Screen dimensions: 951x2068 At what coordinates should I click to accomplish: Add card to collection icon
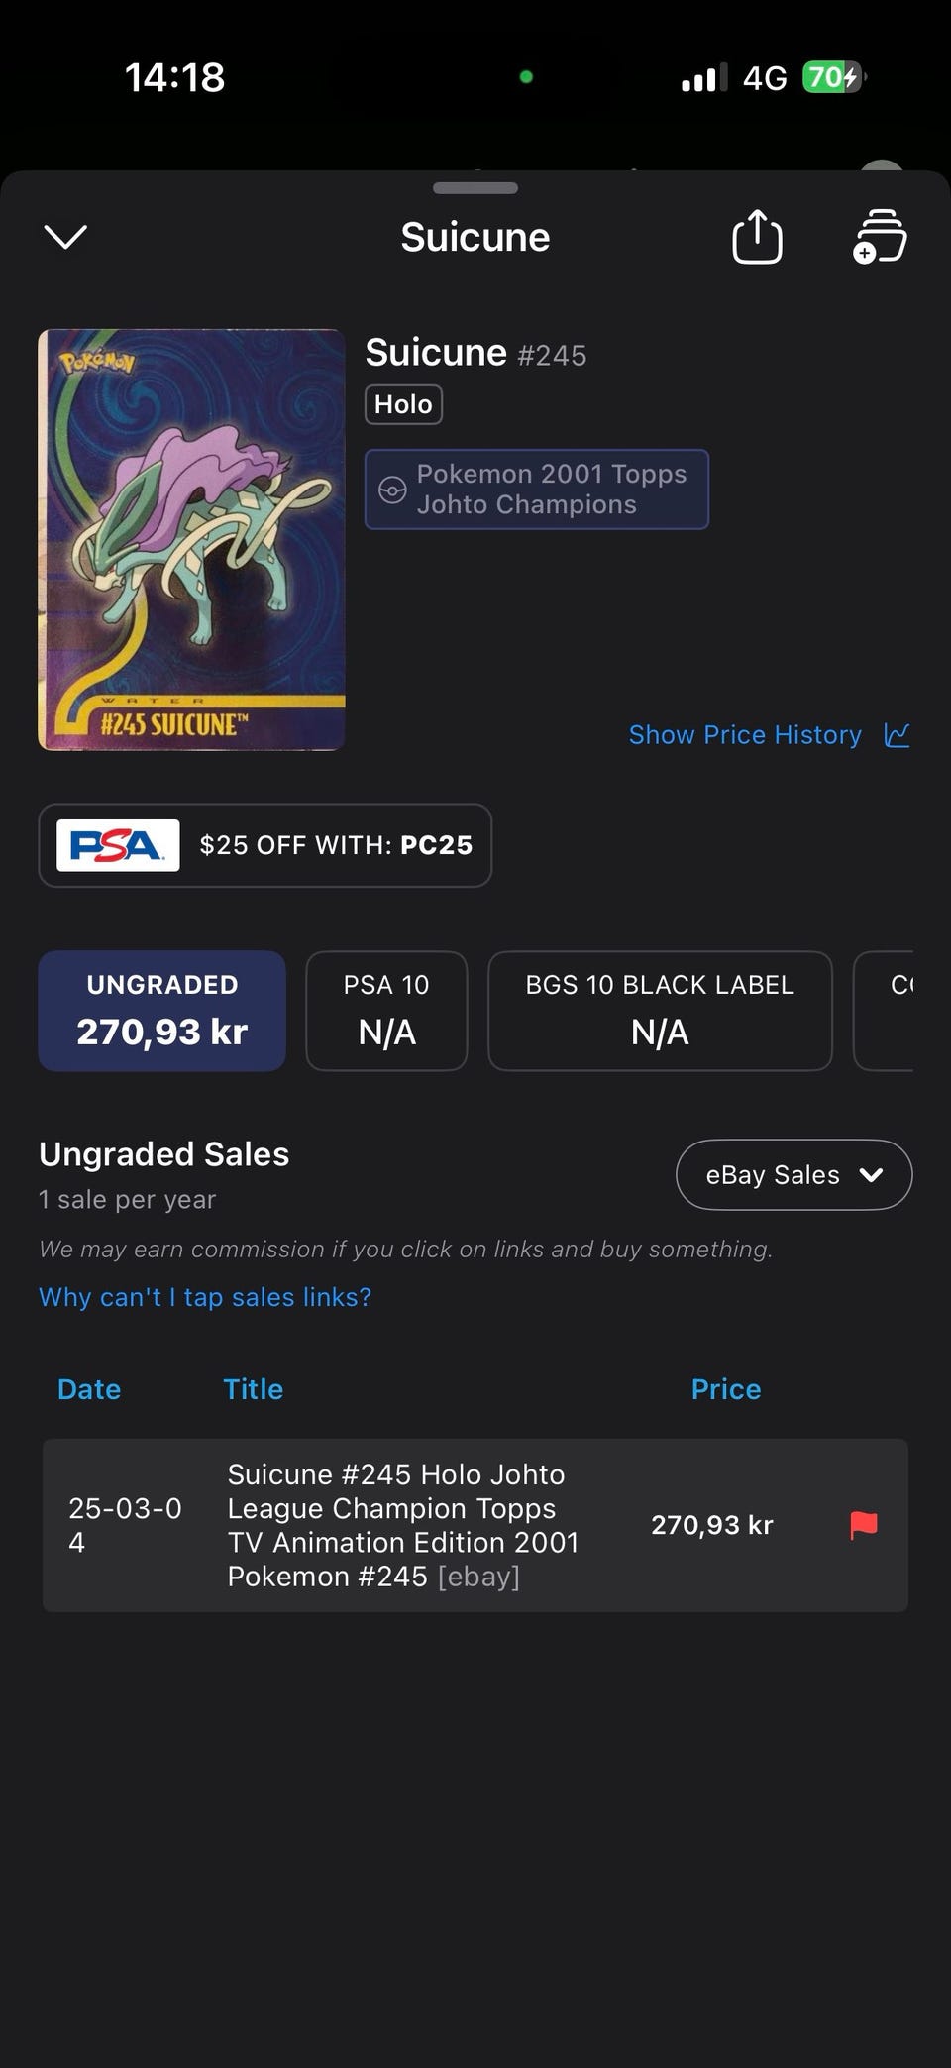coord(880,237)
